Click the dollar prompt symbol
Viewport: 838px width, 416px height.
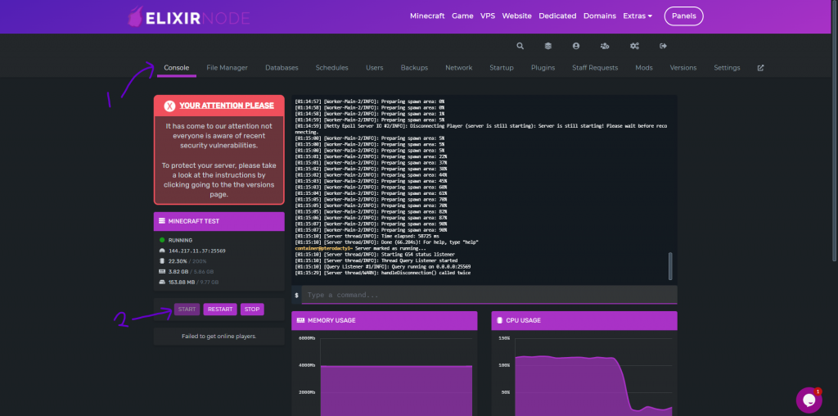click(296, 295)
